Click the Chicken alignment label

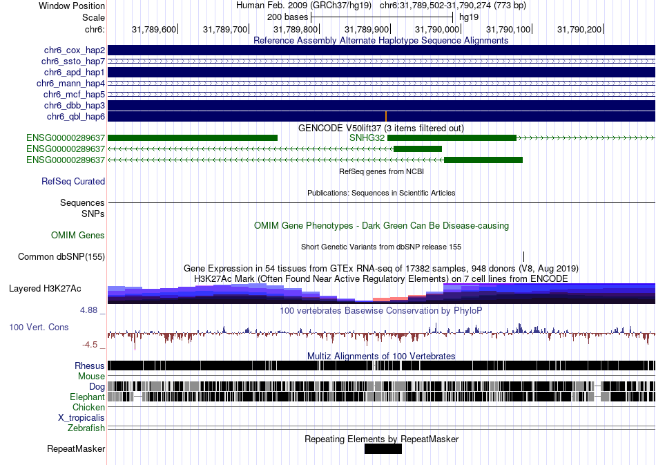click(88, 407)
